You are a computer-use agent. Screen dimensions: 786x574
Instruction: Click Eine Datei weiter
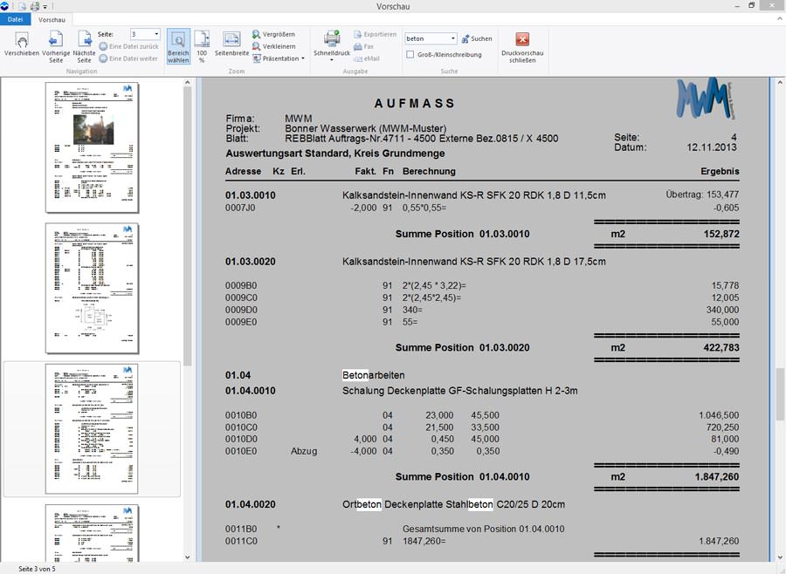click(x=128, y=58)
